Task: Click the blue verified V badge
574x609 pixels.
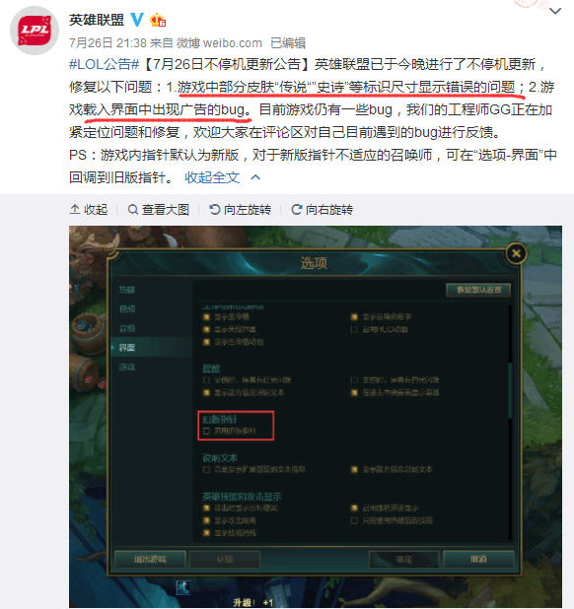Action: [x=137, y=19]
